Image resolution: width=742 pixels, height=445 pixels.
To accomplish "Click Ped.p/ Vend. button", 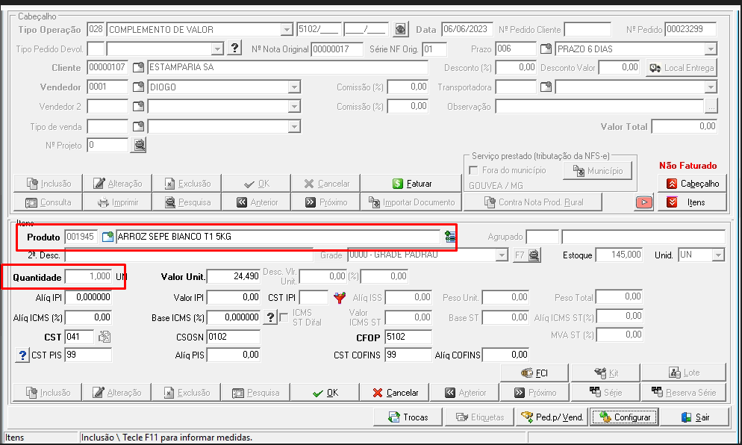I will coord(552,417).
